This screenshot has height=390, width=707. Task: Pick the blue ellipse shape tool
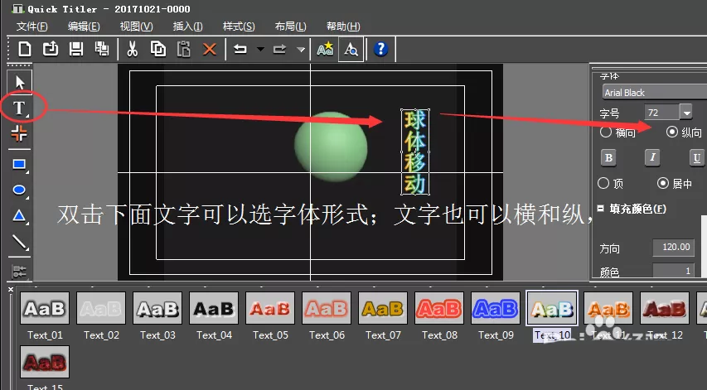tap(19, 190)
